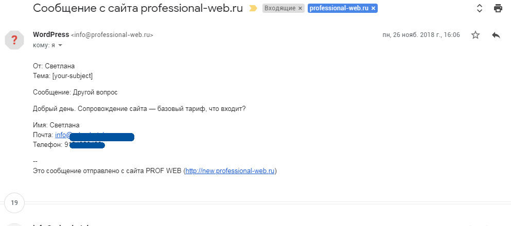Image resolution: width=511 pixels, height=226 pixels.
Task: Expand all messages with the up-down arrows icon
Action: [480, 8]
